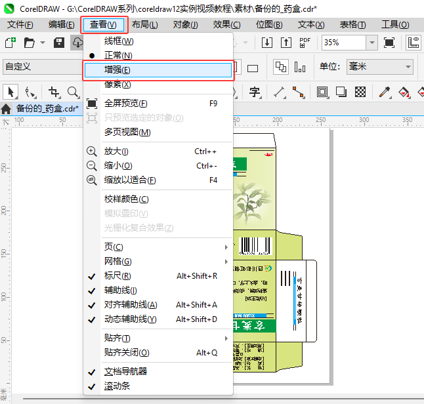Select the Shape edit tool

30,92
